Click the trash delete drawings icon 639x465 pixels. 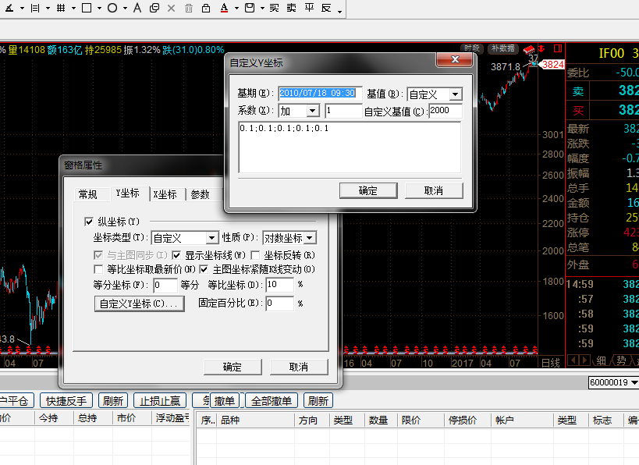189,8
